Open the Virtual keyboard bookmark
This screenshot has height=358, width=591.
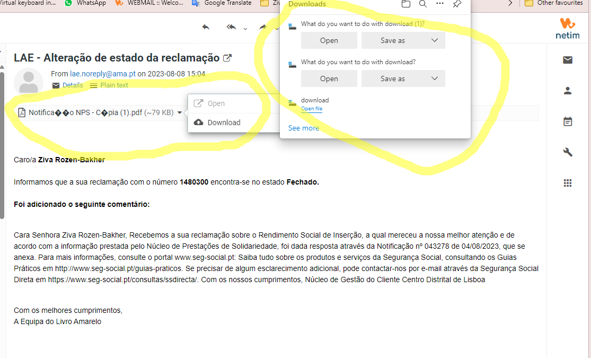(28, 3)
